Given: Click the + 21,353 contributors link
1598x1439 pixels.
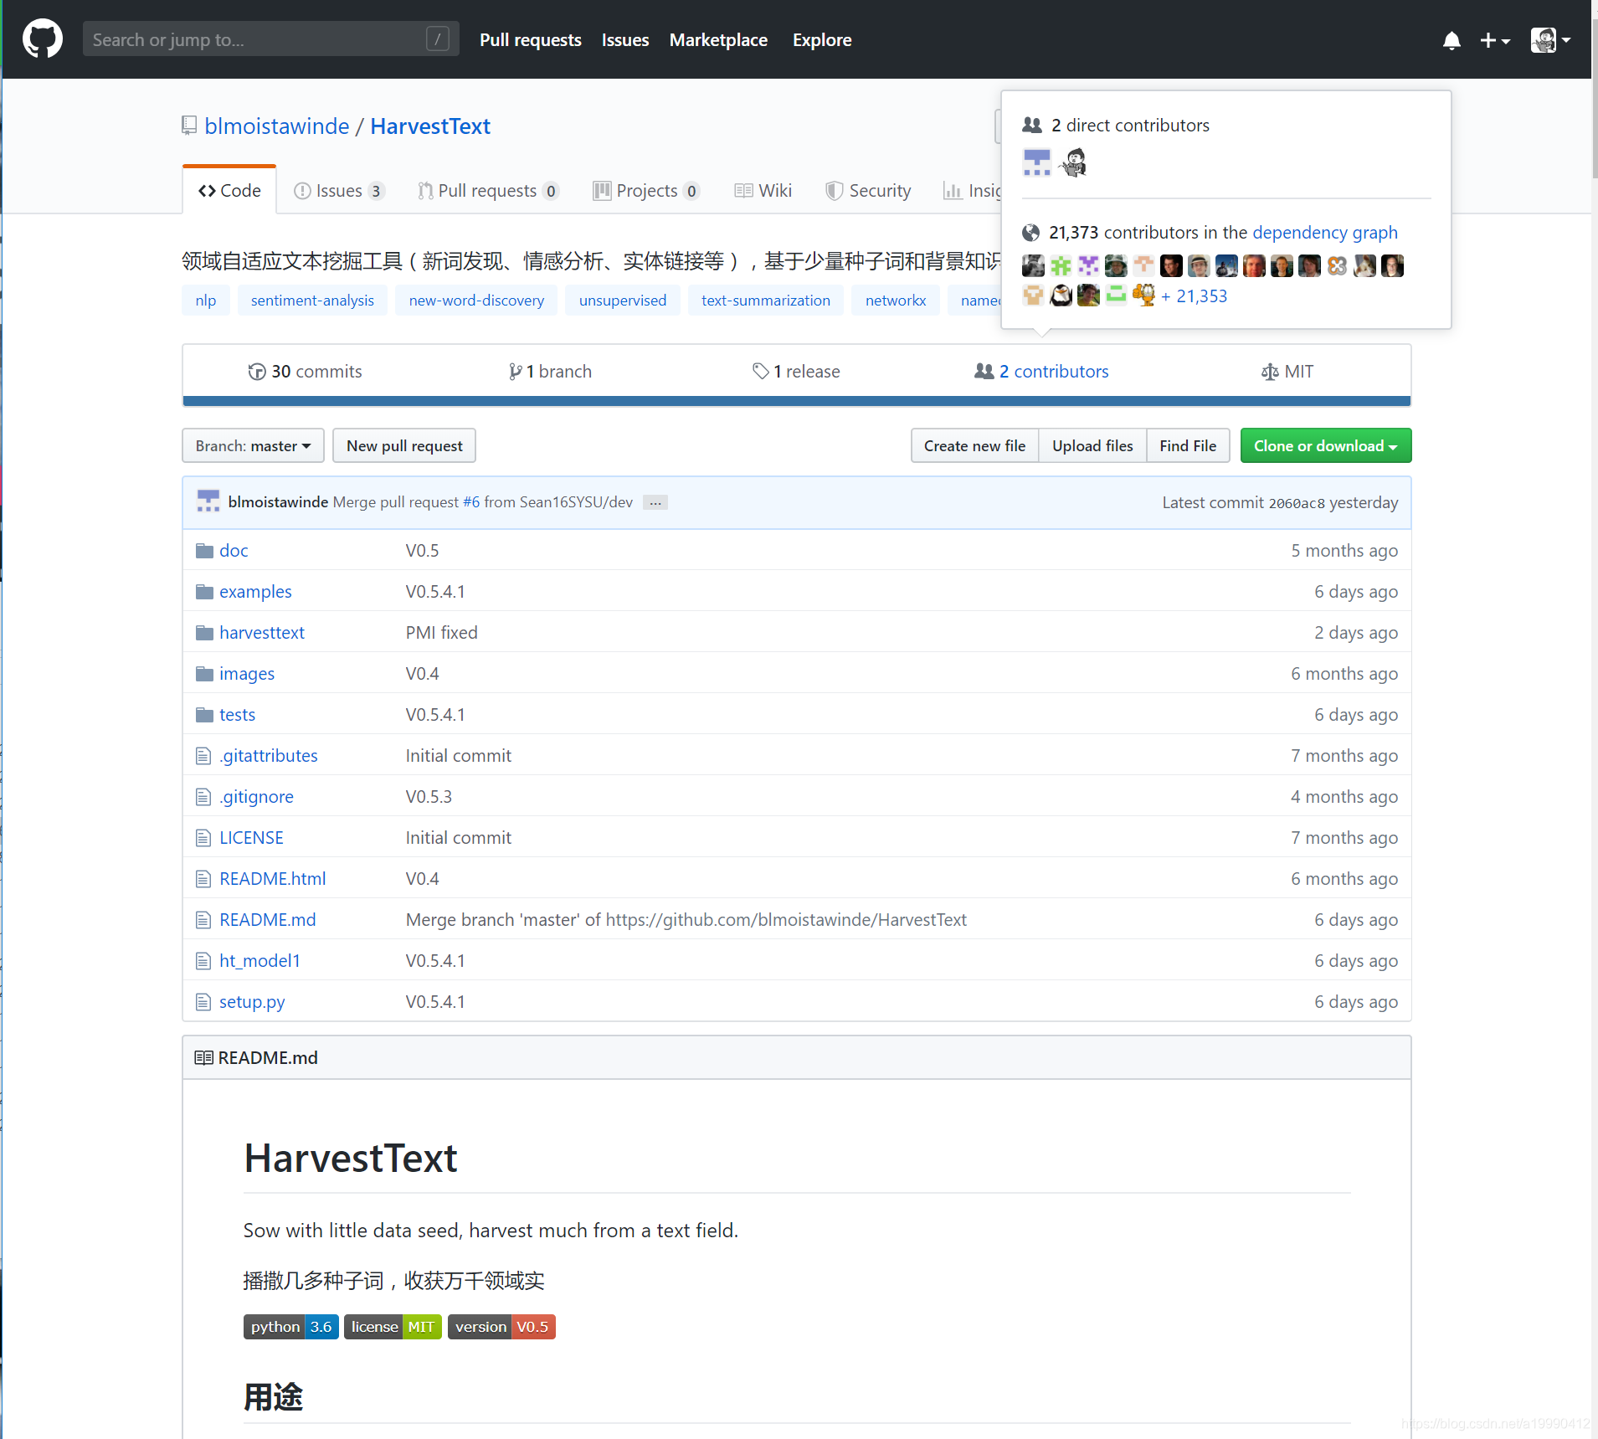Looking at the screenshot, I should click(1195, 296).
